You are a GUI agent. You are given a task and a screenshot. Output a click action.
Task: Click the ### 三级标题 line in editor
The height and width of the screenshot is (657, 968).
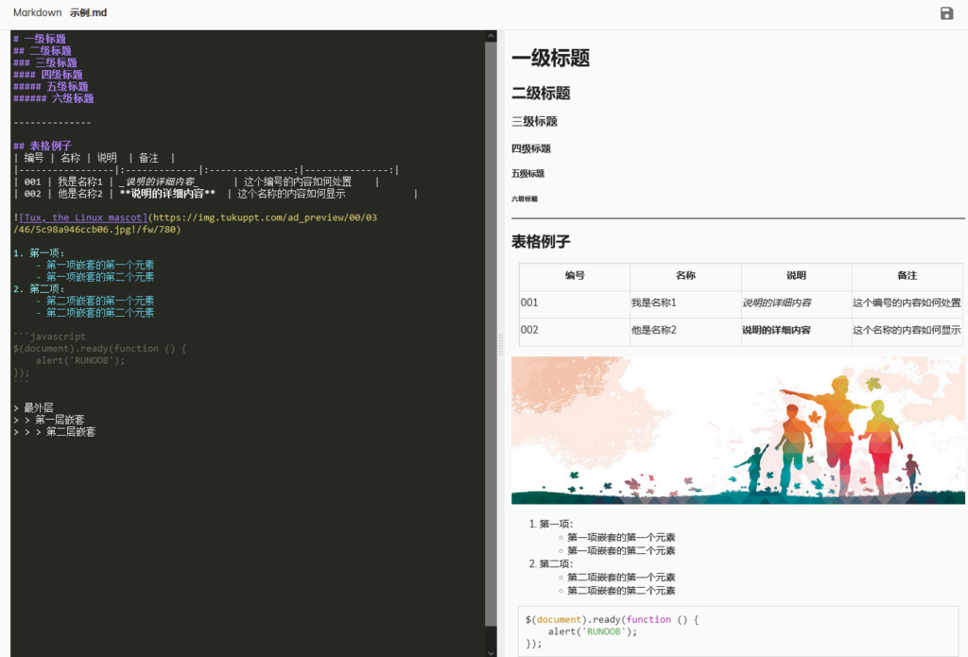pos(45,62)
